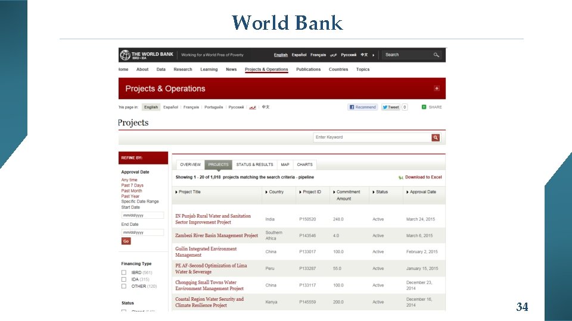Viewport: 572px width, 321px height.
Task: Sort by Country column
Action: coord(274,192)
